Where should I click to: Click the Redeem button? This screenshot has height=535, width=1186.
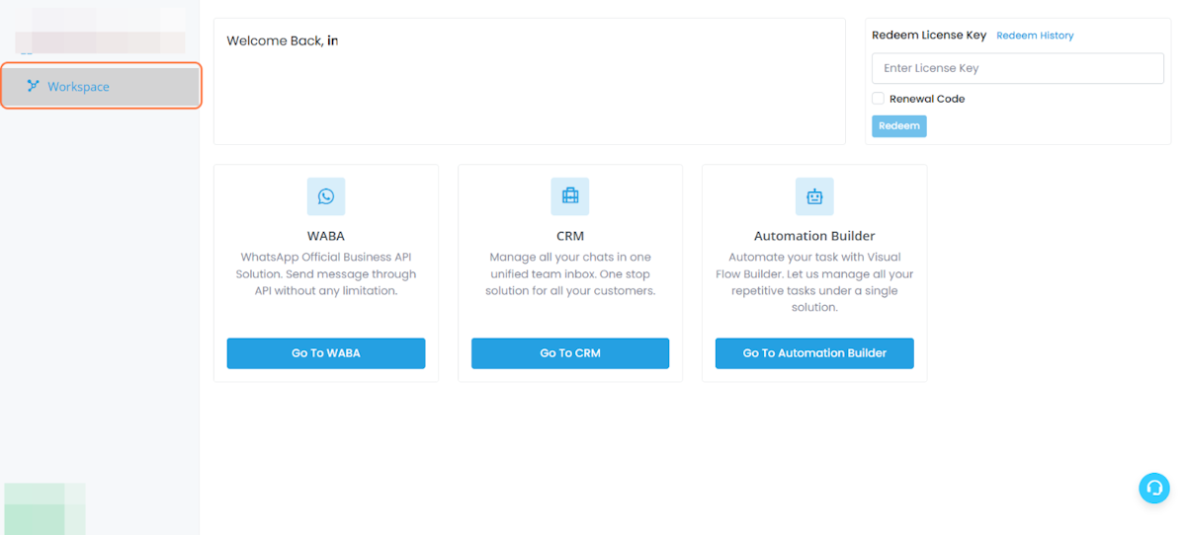(x=899, y=126)
